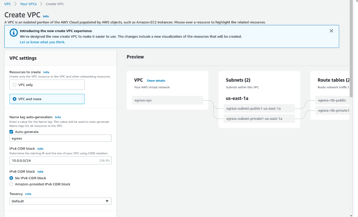
Task: Open Info link for Tenancy
Action: tap(28, 194)
